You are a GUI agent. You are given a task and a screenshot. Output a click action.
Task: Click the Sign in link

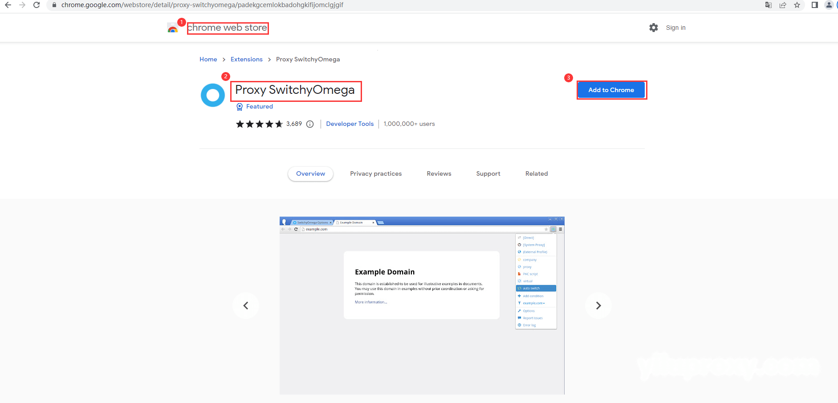[x=675, y=28]
